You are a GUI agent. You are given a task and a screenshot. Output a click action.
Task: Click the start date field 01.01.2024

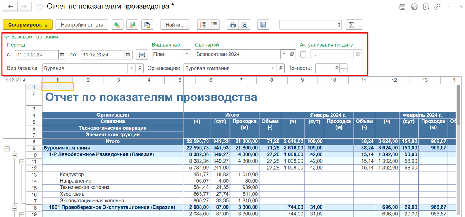click(x=37, y=54)
